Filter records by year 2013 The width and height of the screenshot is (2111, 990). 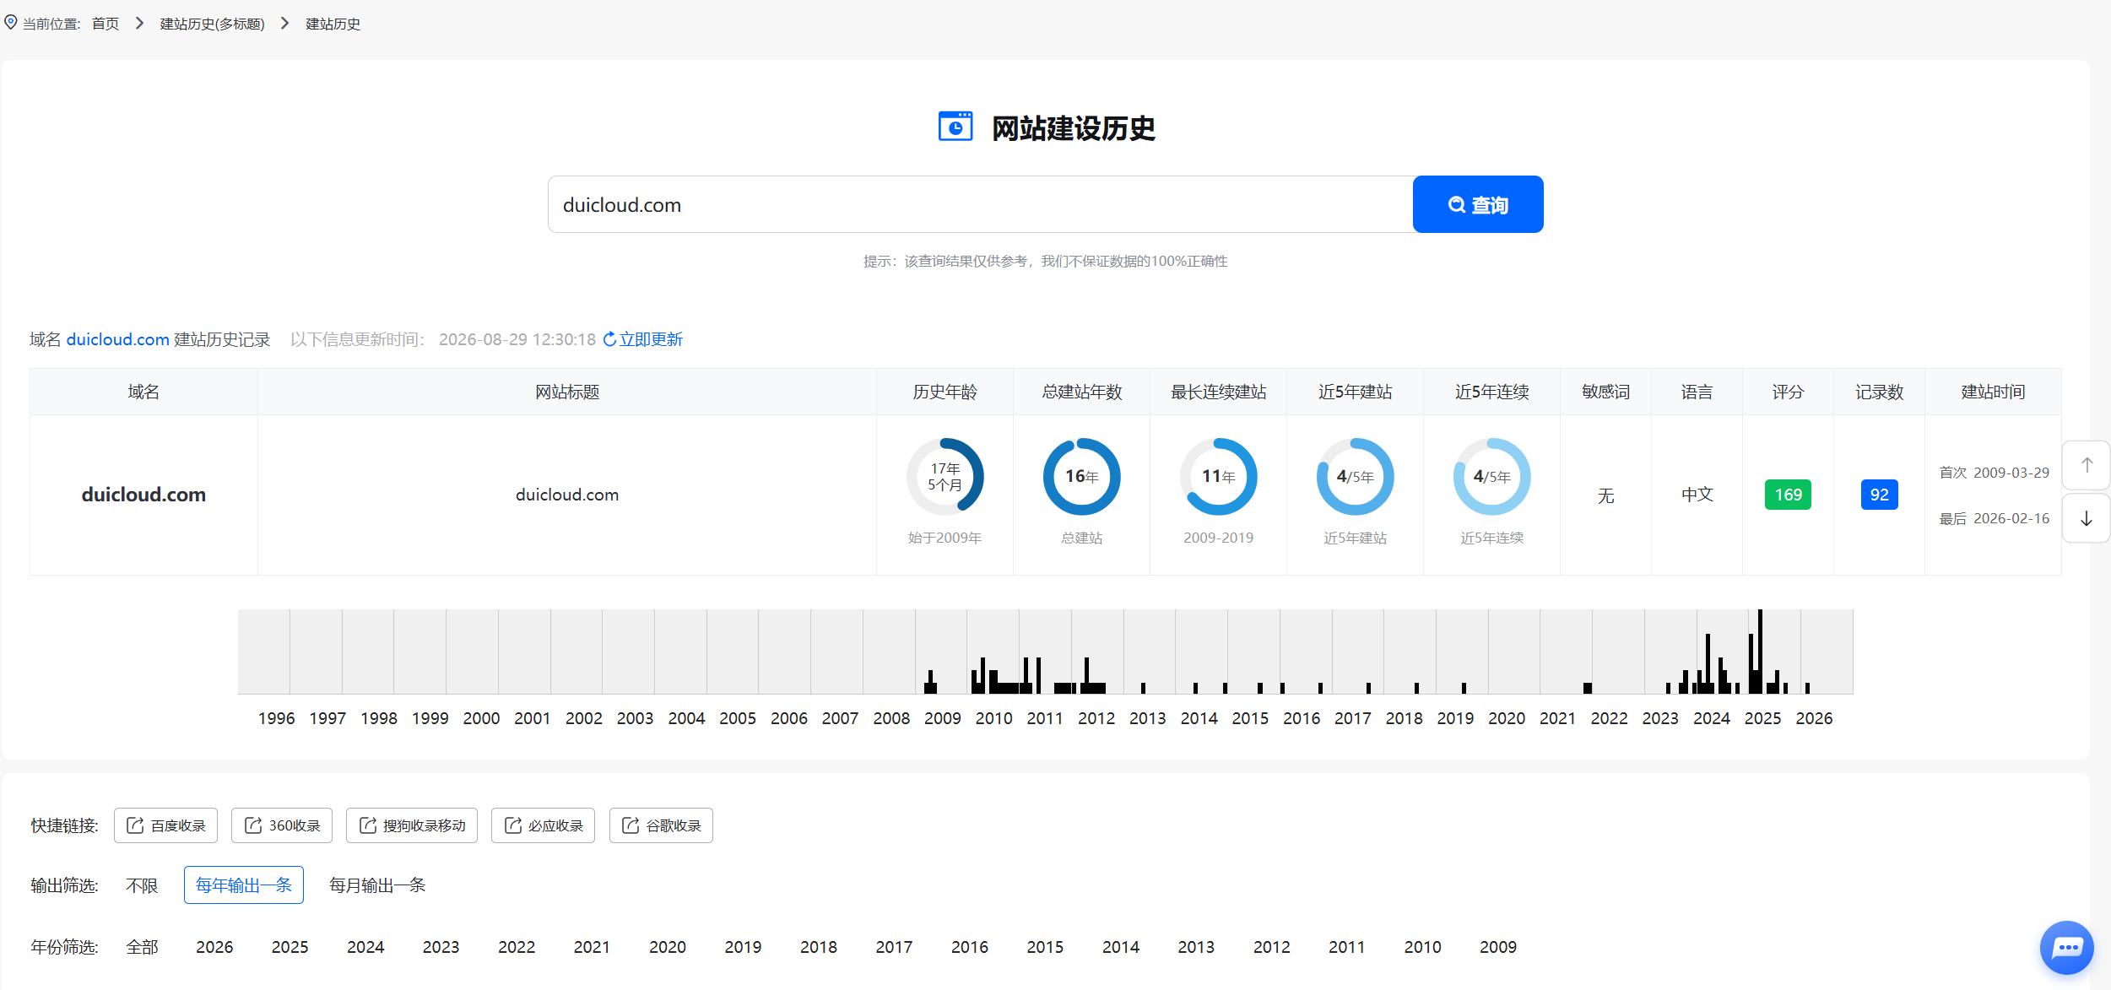(x=1196, y=947)
